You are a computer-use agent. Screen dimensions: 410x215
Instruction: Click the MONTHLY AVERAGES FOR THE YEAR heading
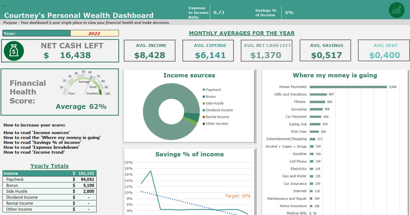tap(242, 33)
